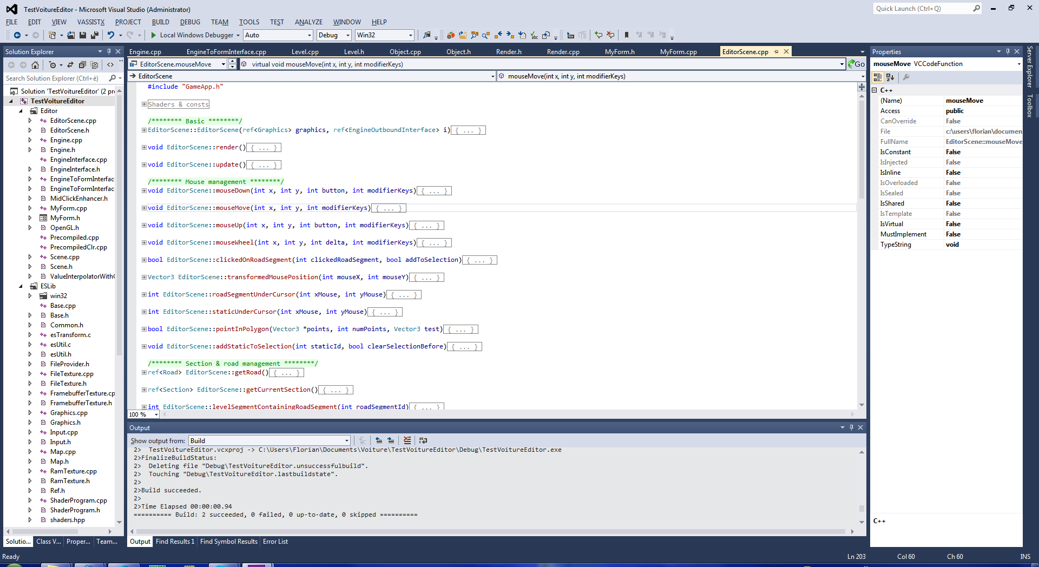The image size is (1039, 567).
Task: Click the Undo arrow icon
Action: (111, 35)
